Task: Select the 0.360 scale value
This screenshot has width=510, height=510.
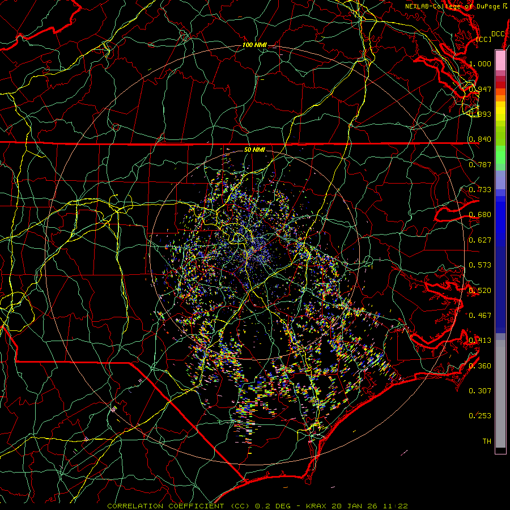Action: pos(480,366)
